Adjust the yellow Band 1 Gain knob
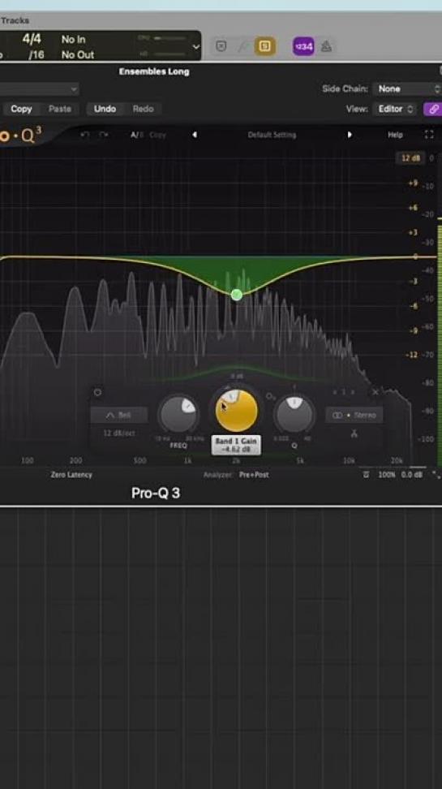 (x=236, y=410)
